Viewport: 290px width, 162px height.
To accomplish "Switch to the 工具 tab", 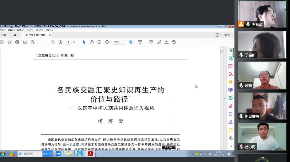I will (x=13, y=35).
